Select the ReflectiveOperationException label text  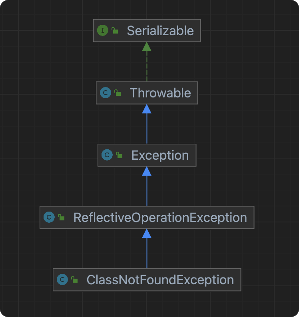[160, 218]
